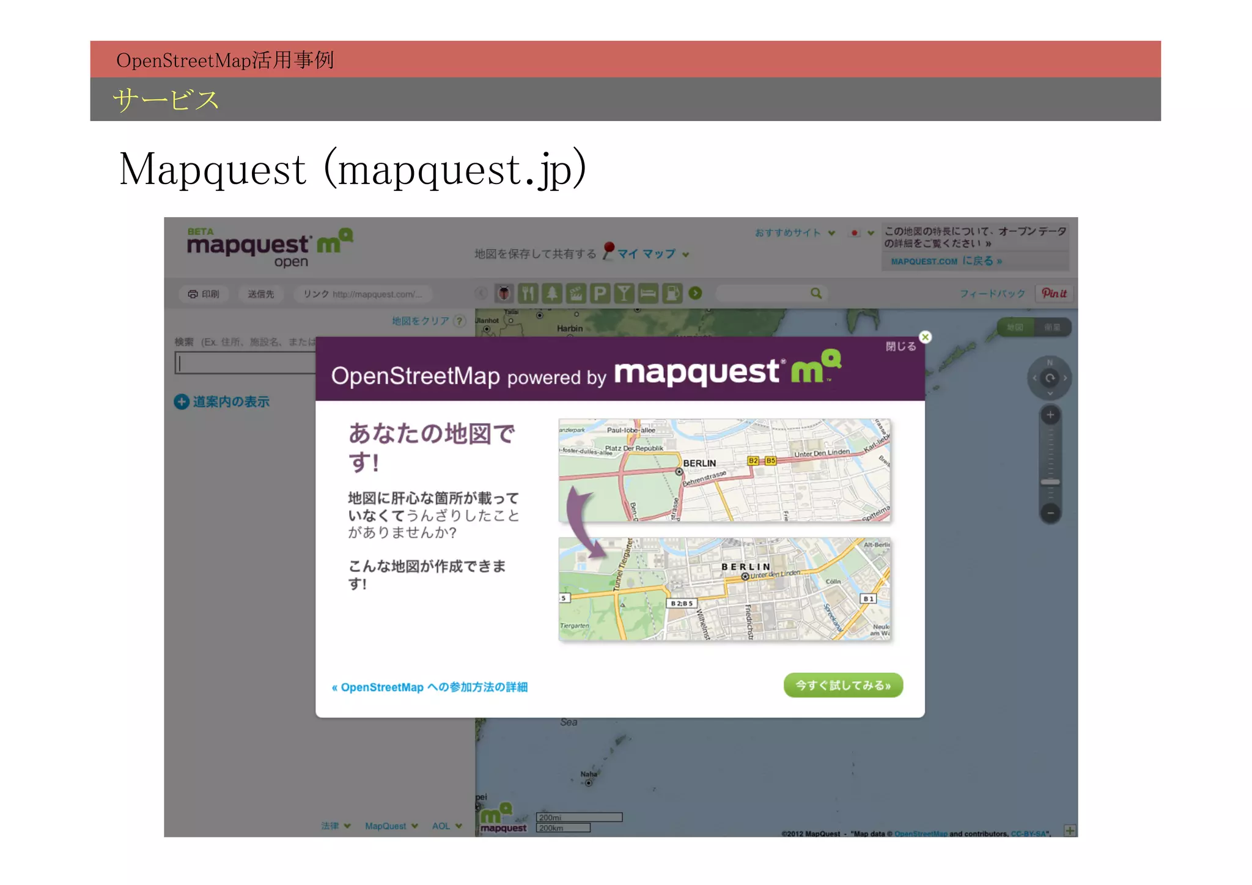Click the 印刷 print button
Image resolution: width=1252 pixels, height=885 pixels.
click(x=204, y=294)
